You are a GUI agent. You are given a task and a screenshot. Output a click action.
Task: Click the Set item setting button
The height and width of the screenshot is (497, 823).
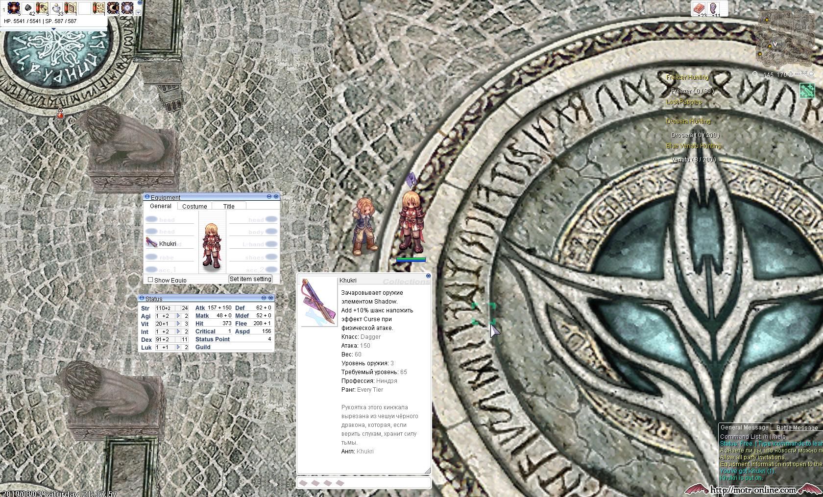[250, 279]
